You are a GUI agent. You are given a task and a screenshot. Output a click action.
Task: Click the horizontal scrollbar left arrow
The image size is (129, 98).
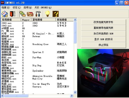2,96
